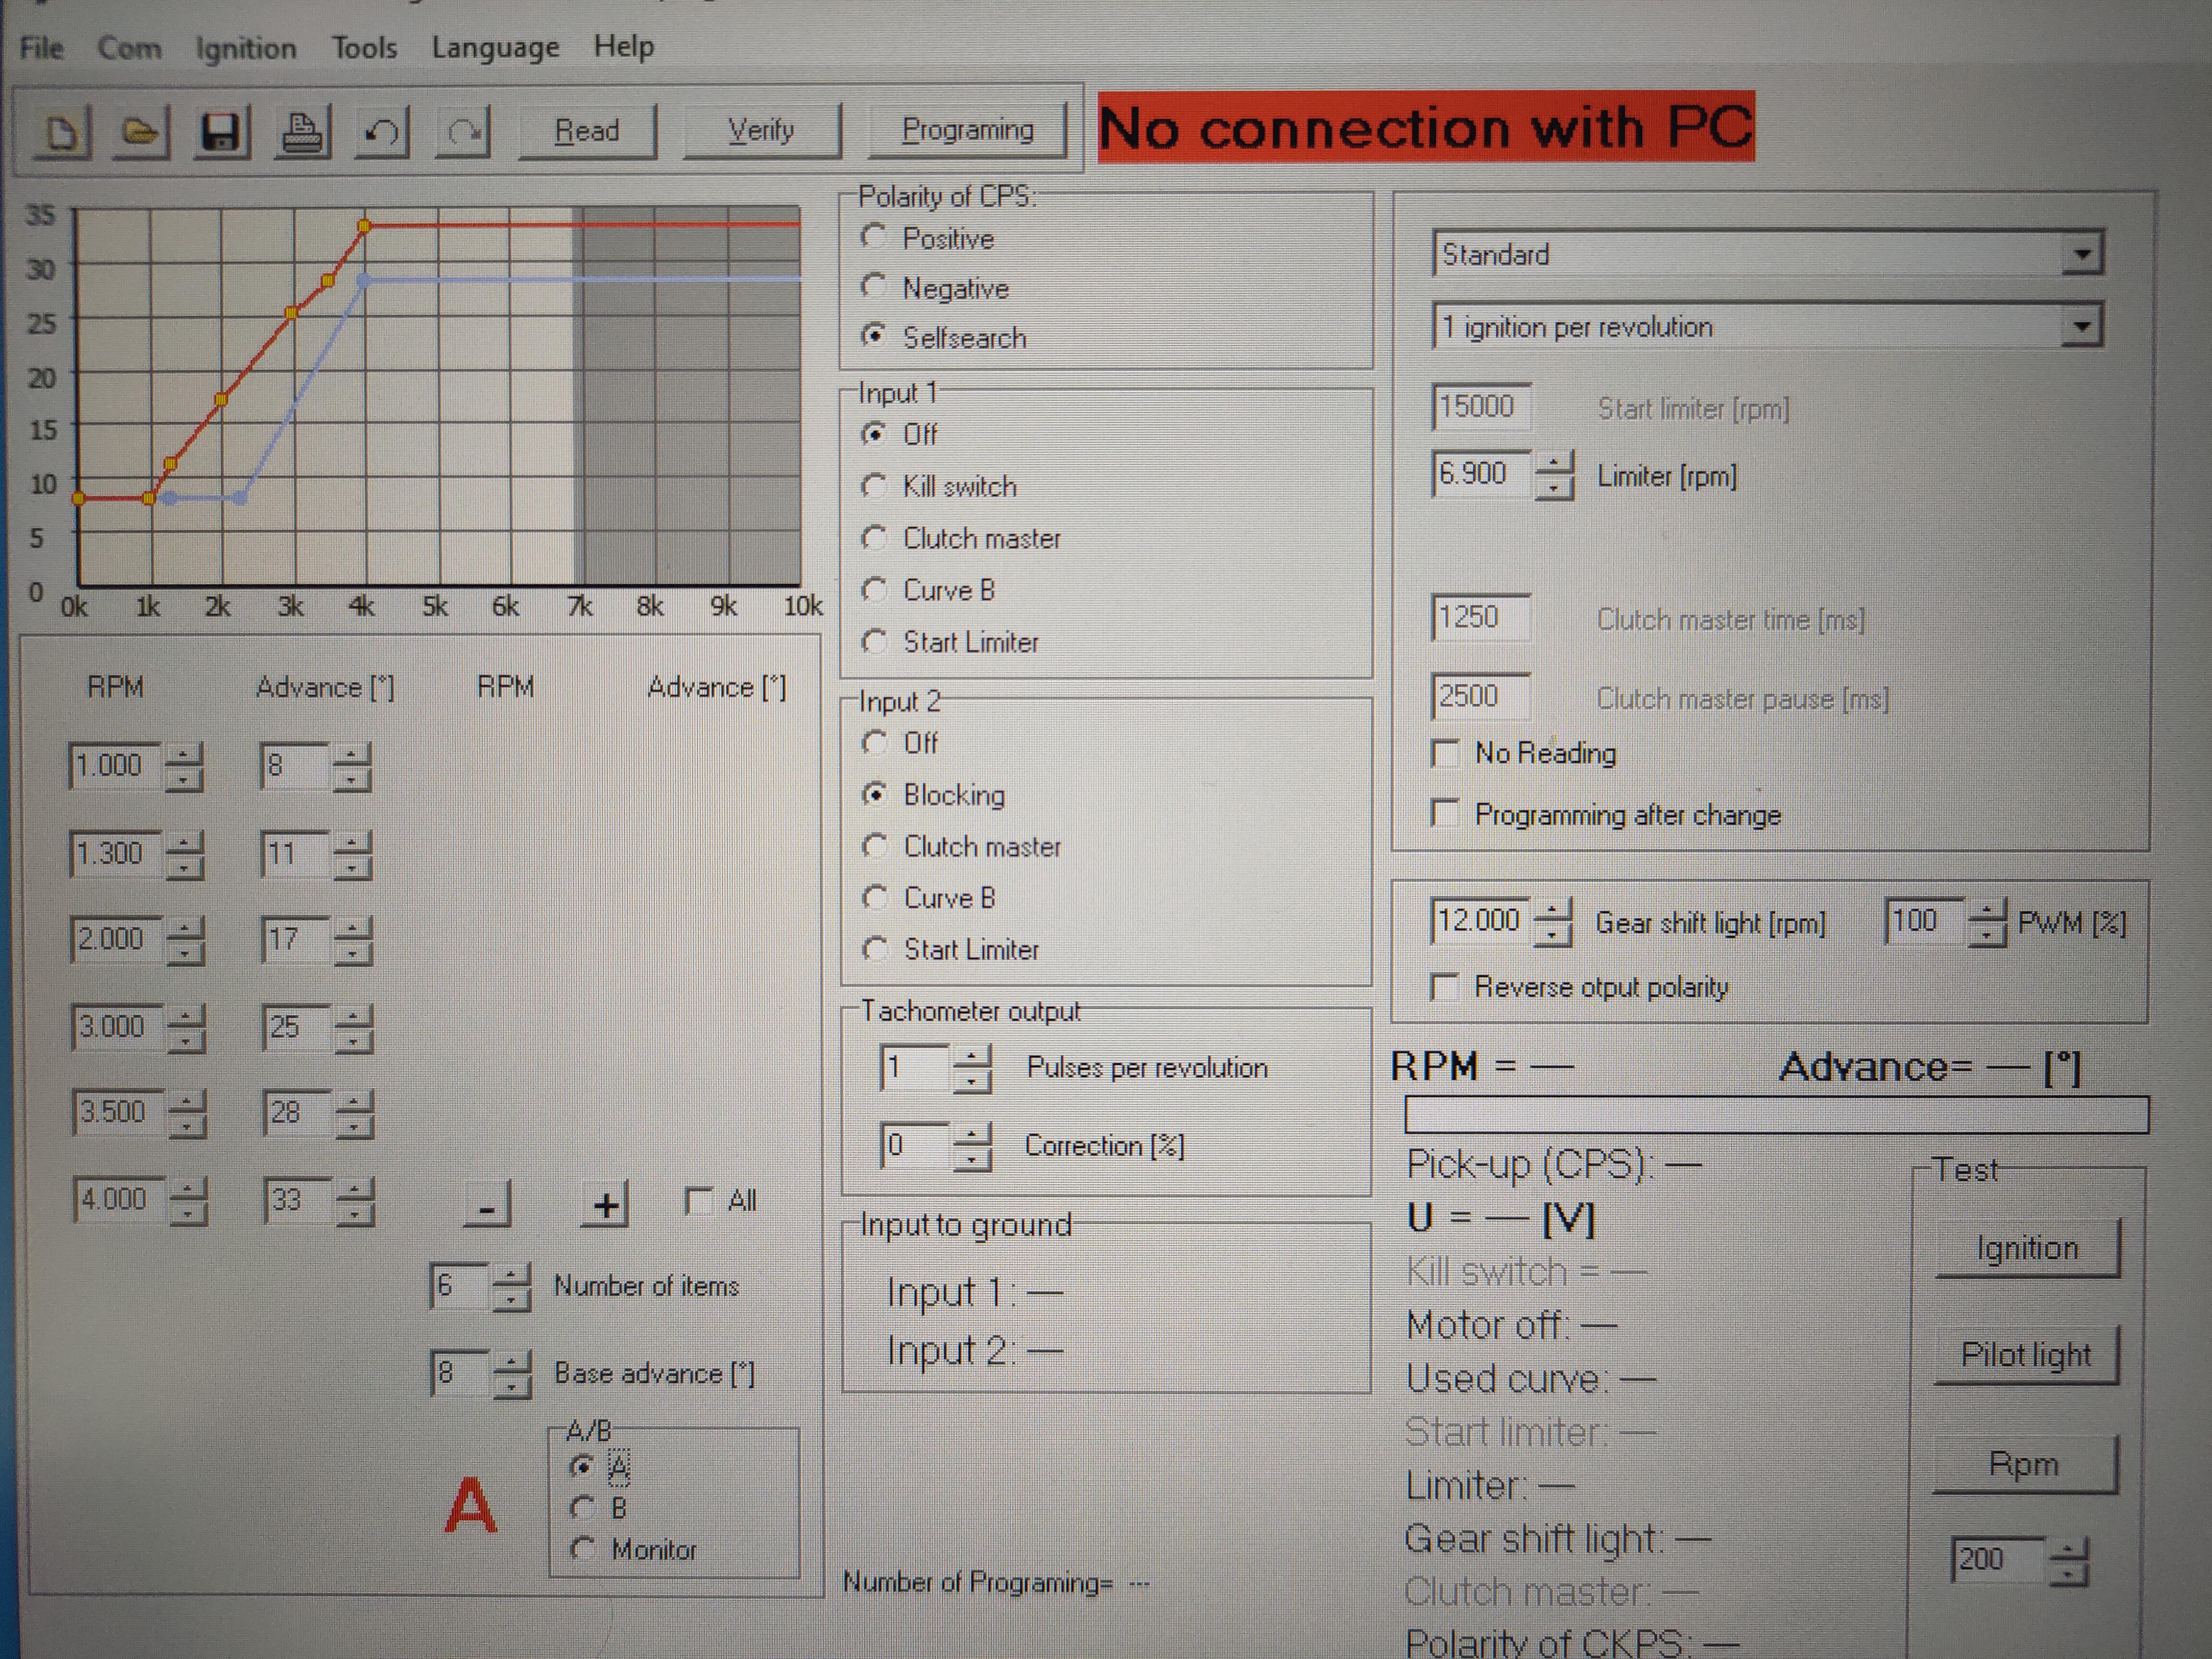Click the Undo arrow icon
This screenshot has height=1659, width=2212.
point(381,131)
